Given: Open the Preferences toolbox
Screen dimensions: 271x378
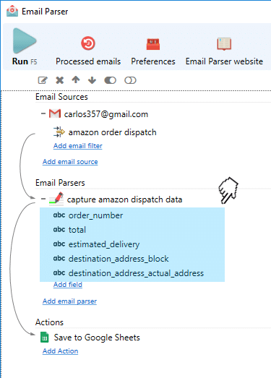Looking at the screenshot, I should (x=153, y=44).
